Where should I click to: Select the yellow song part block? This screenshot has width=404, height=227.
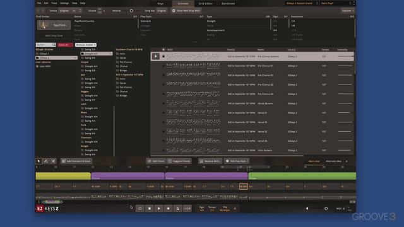(x=63, y=176)
